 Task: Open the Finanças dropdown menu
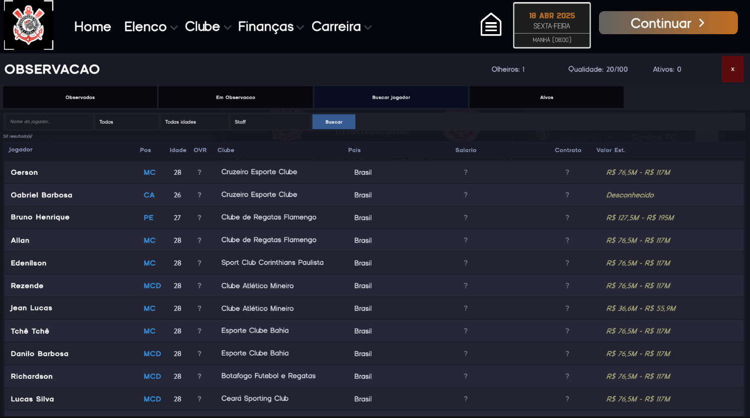[270, 27]
